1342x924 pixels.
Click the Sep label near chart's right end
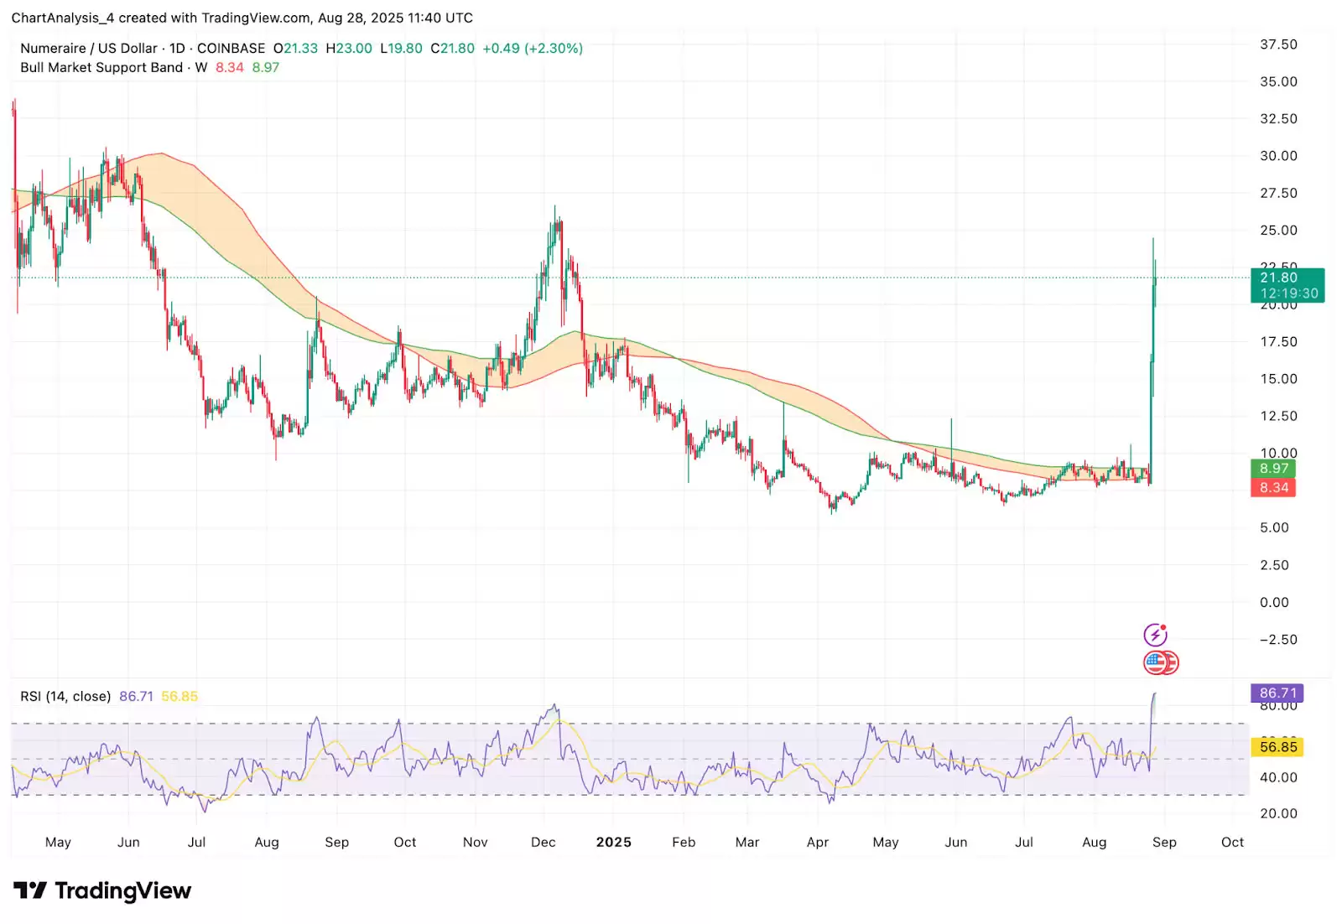pos(1163,843)
